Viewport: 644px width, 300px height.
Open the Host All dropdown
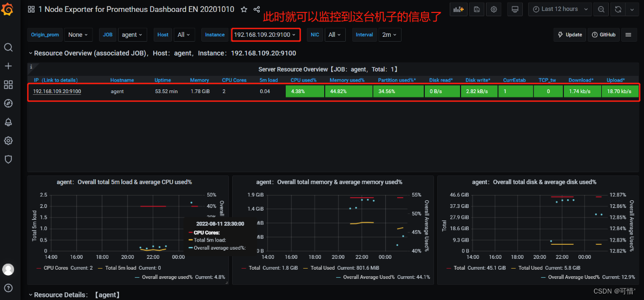(x=184, y=35)
